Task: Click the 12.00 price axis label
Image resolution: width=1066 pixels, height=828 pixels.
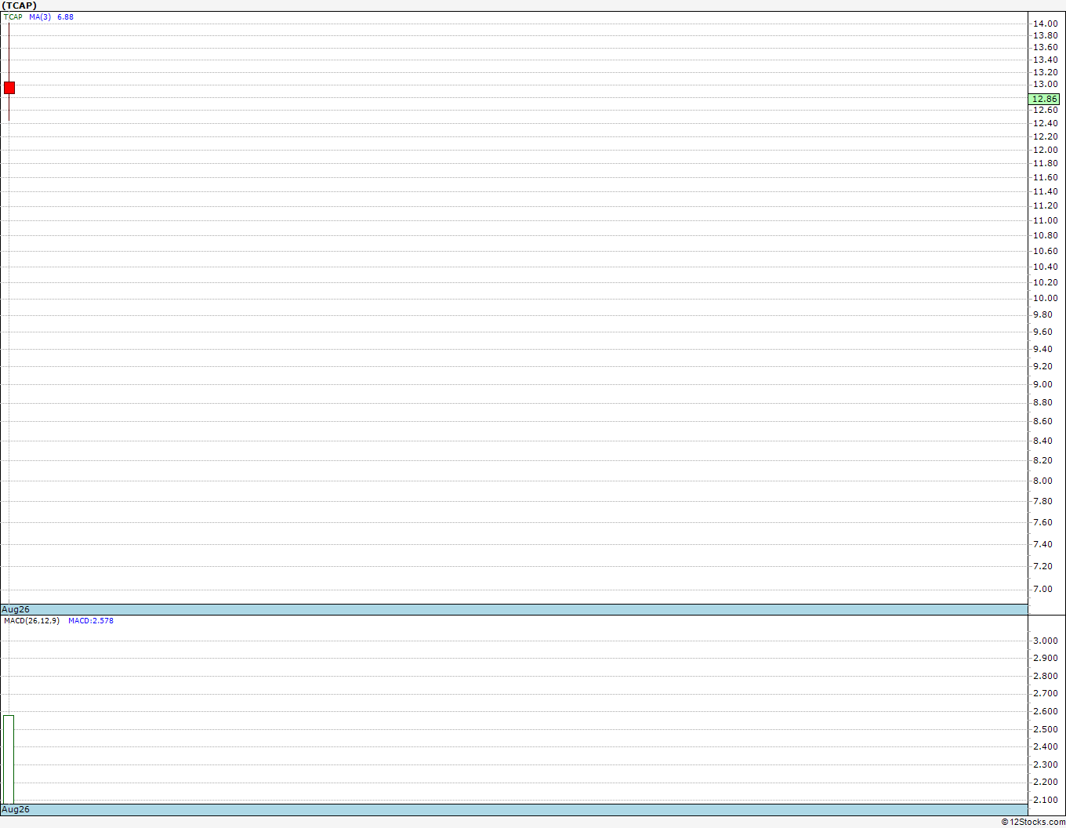Action: pyautogui.click(x=1045, y=150)
